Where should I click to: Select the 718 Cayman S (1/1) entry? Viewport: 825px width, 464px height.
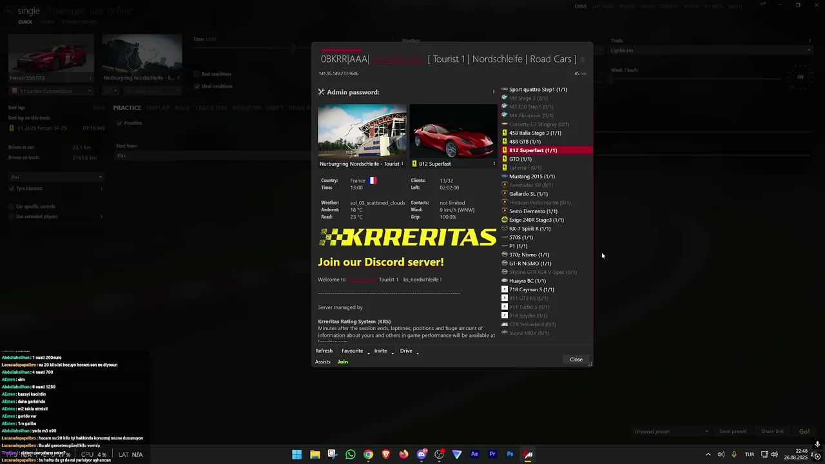(x=547, y=289)
